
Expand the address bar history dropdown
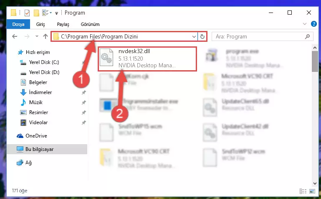click(x=194, y=37)
